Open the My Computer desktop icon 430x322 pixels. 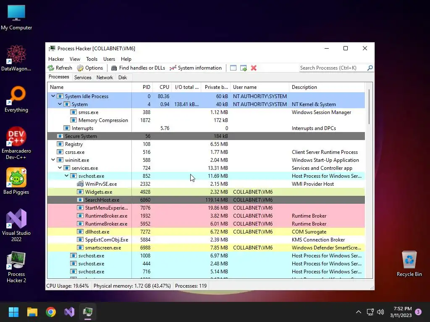point(16,17)
